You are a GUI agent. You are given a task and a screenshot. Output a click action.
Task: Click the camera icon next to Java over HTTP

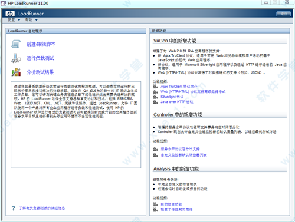(155, 102)
